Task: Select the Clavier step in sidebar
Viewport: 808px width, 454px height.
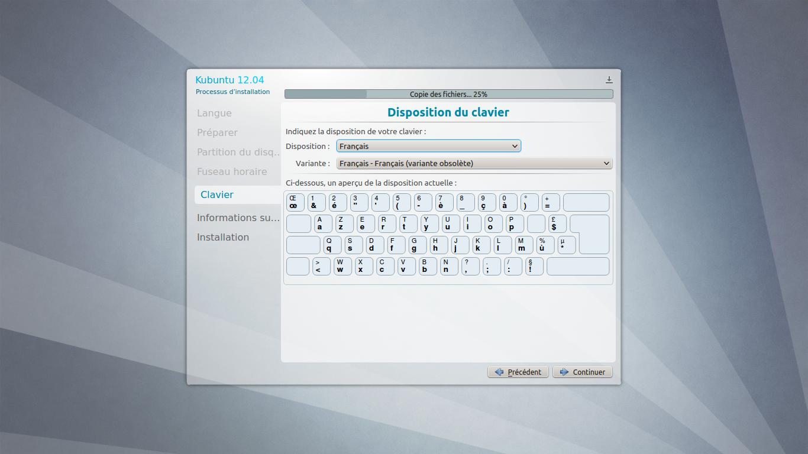Action: (x=238, y=194)
